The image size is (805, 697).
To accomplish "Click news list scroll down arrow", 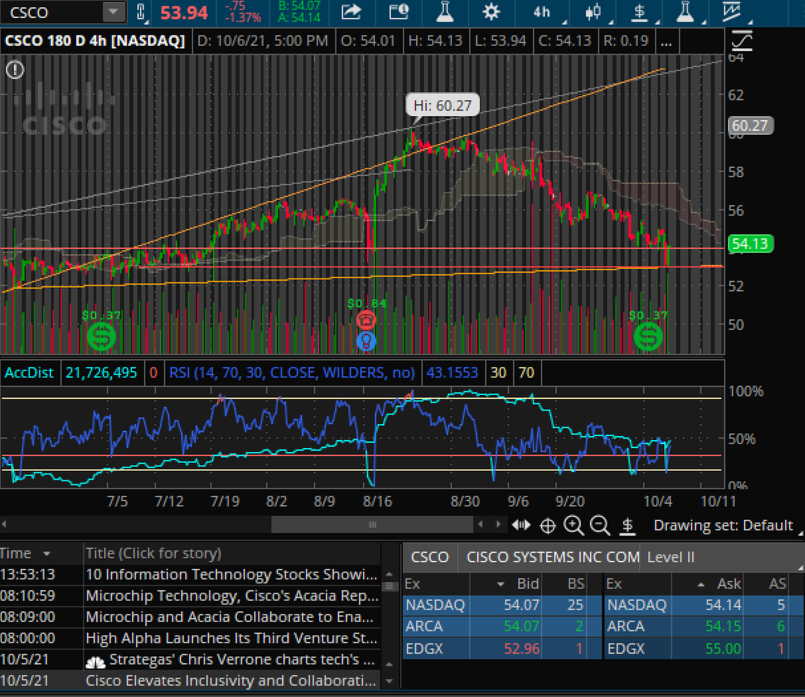I will [x=390, y=681].
